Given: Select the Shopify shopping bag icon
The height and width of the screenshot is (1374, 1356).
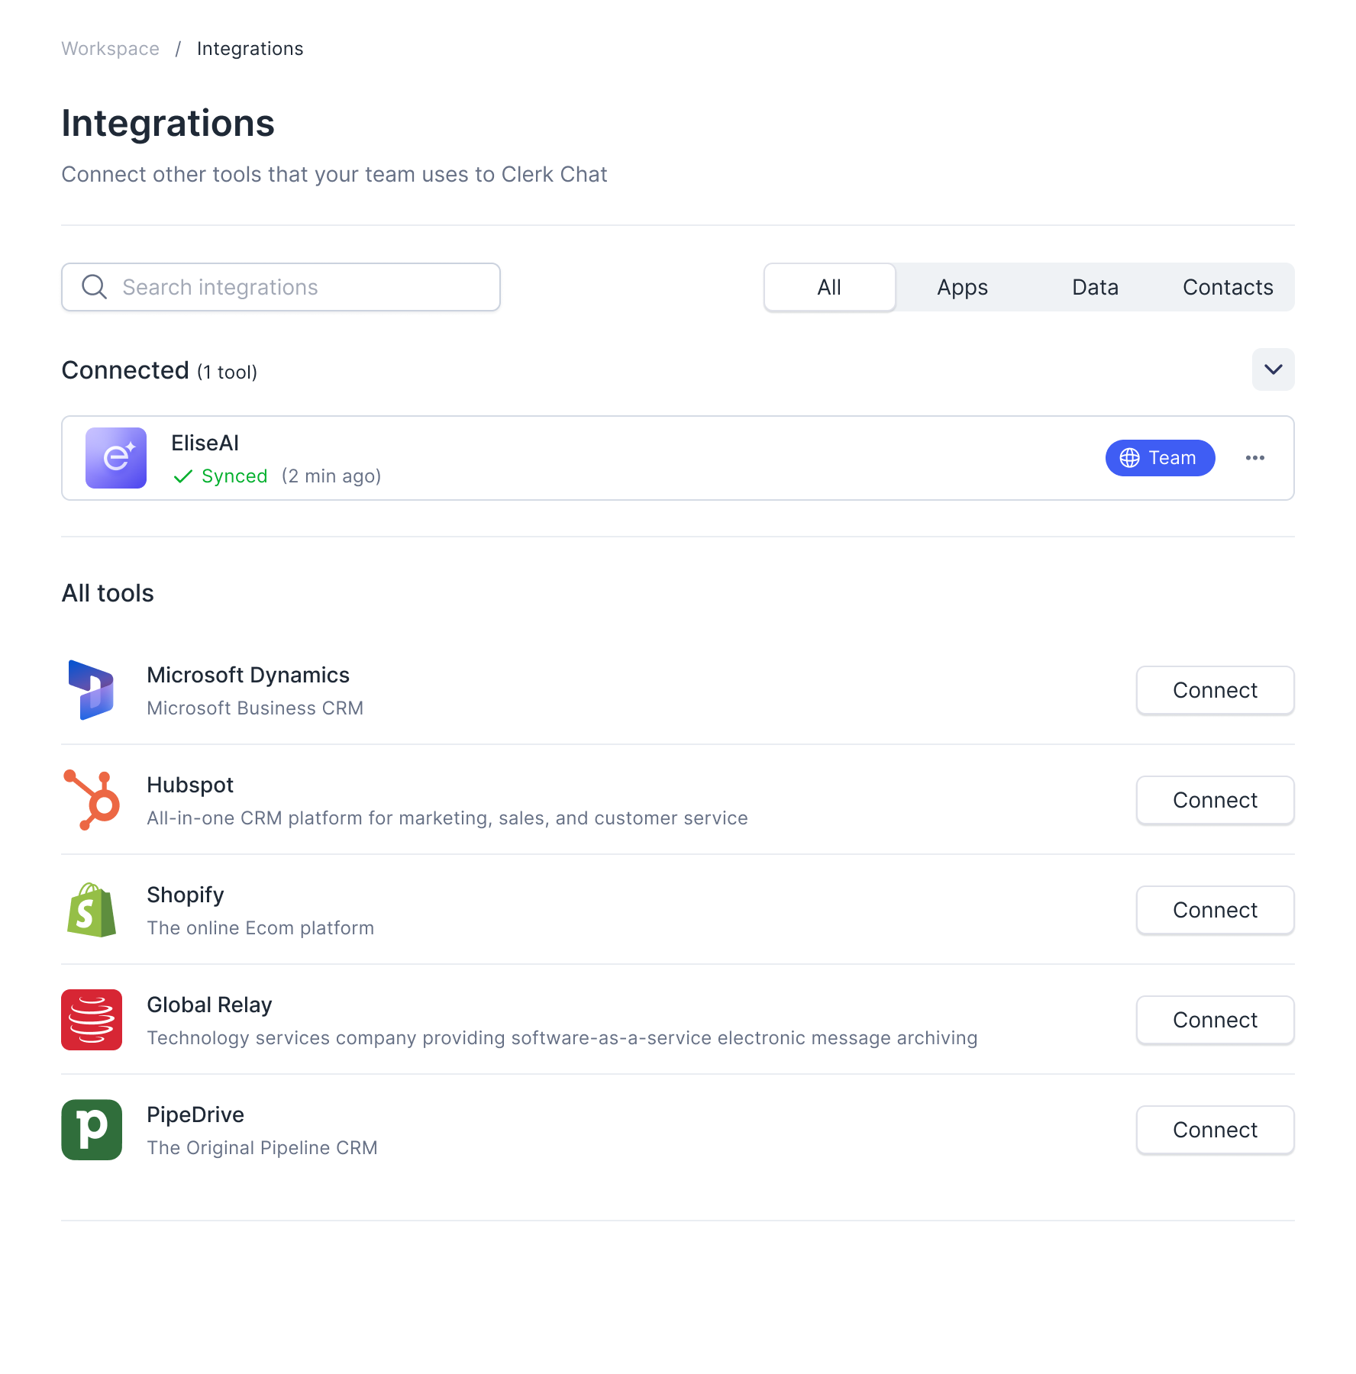Looking at the screenshot, I should 91,910.
